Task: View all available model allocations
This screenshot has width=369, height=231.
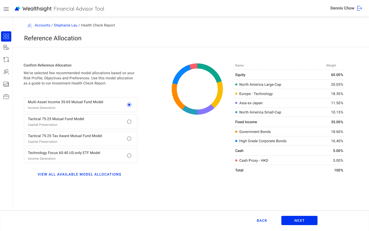Action: click(79, 174)
